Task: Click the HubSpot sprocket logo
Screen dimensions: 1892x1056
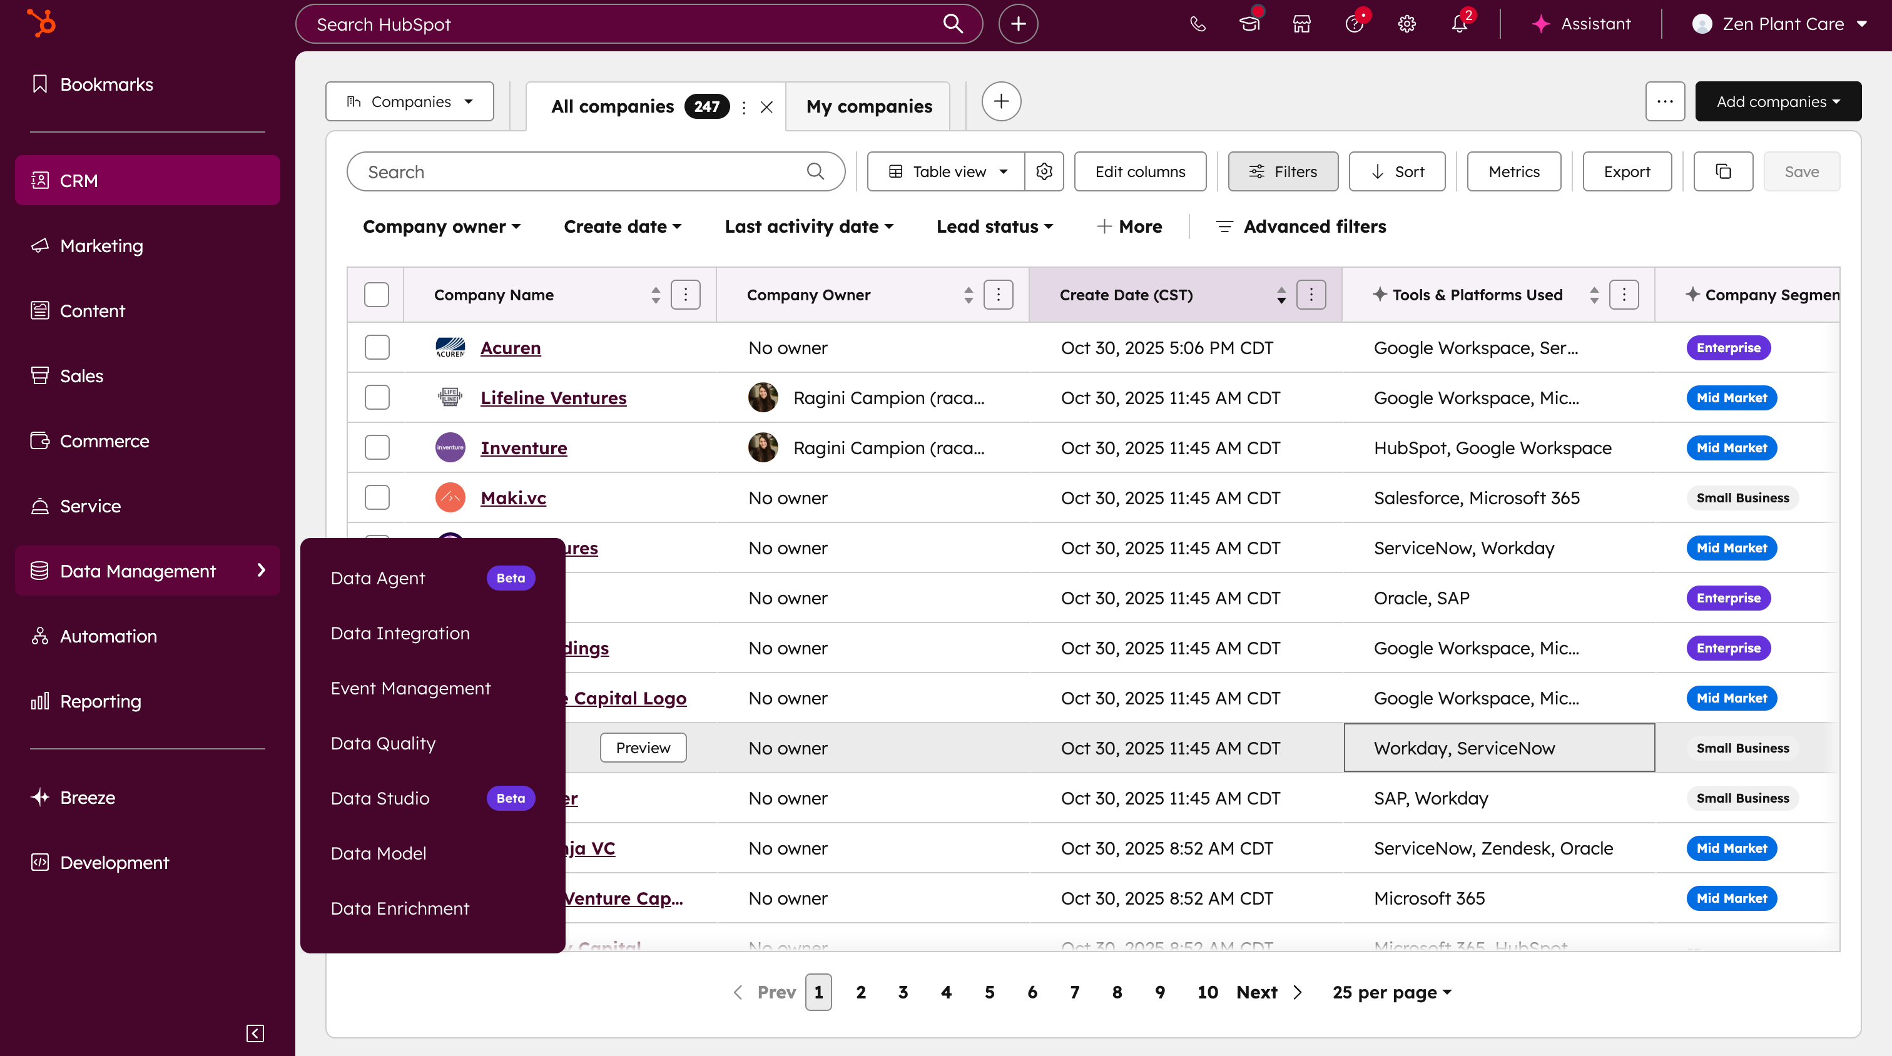Action: [41, 23]
